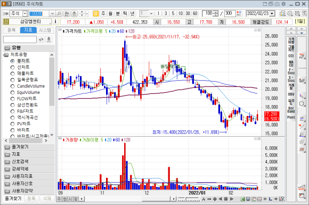
Task: Click the play button in chart controls
Action: pos(232,199)
